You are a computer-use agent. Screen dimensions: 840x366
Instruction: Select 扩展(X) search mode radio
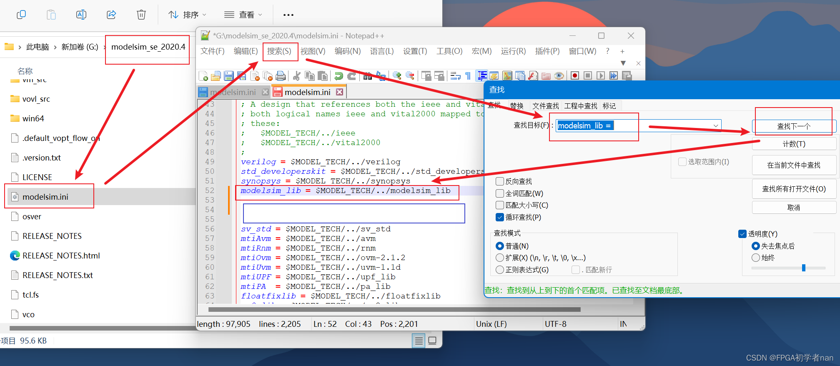pos(500,258)
